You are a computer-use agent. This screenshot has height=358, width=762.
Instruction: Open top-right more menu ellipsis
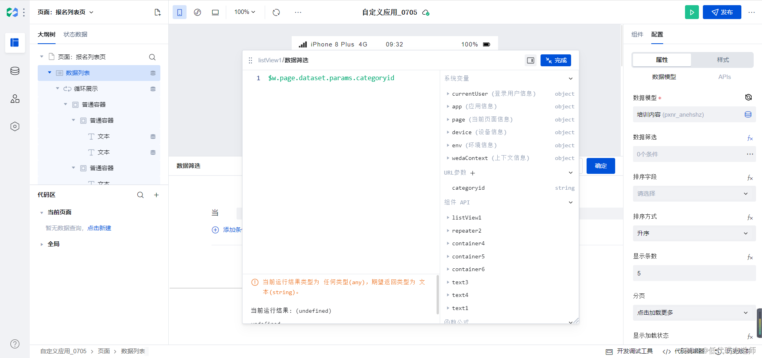coord(752,12)
